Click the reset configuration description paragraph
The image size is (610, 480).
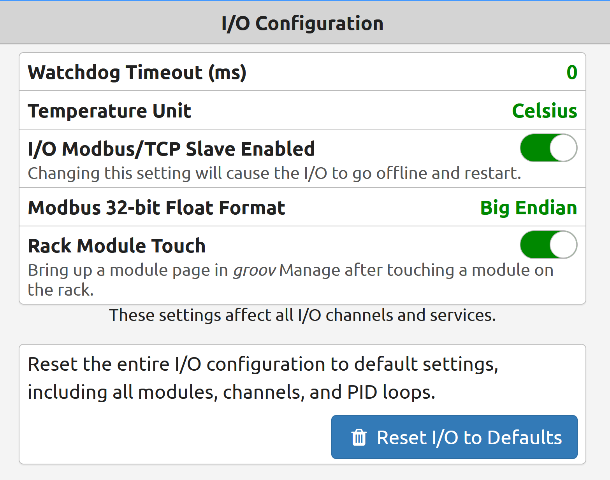263,378
